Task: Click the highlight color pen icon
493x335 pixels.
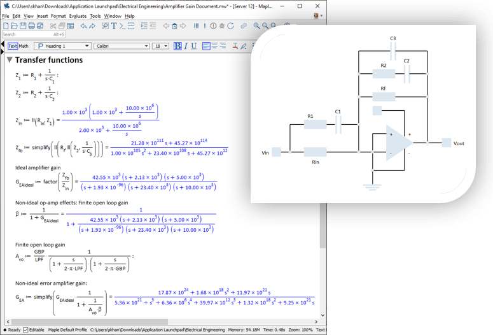Action: (x=244, y=46)
